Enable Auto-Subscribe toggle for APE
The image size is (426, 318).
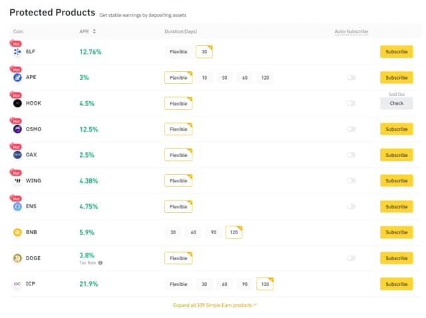[x=351, y=78]
